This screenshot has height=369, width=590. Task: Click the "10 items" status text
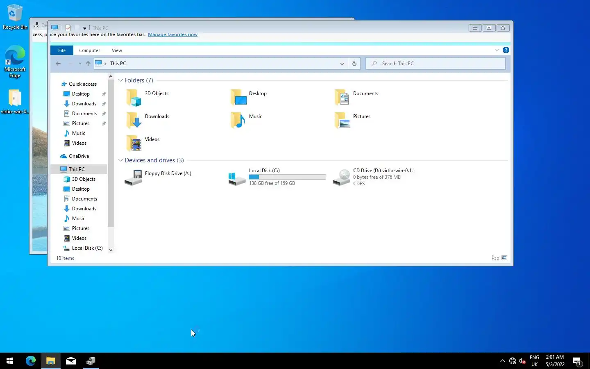click(x=65, y=258)
